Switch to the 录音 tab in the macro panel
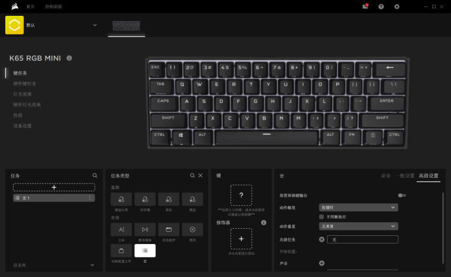This screenshot has width=451, height=277. (x=386, y=175)
